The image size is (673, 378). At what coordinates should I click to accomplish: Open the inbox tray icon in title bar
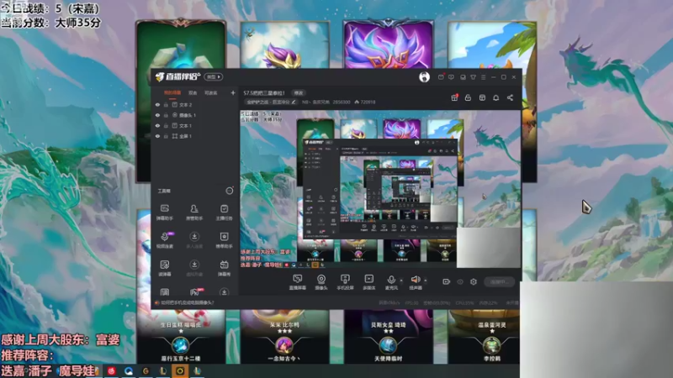pos(463,77)
